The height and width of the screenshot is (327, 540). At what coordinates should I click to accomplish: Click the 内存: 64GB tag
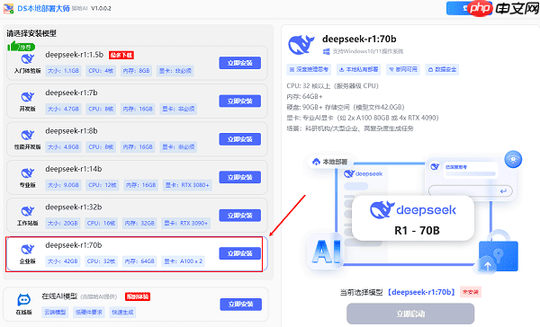click(139, 261)
